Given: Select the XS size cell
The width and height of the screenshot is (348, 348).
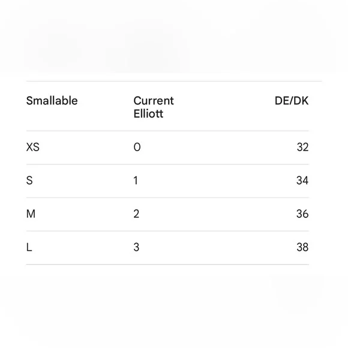Looking at the screenshot, I should click(x=33, y=147).
